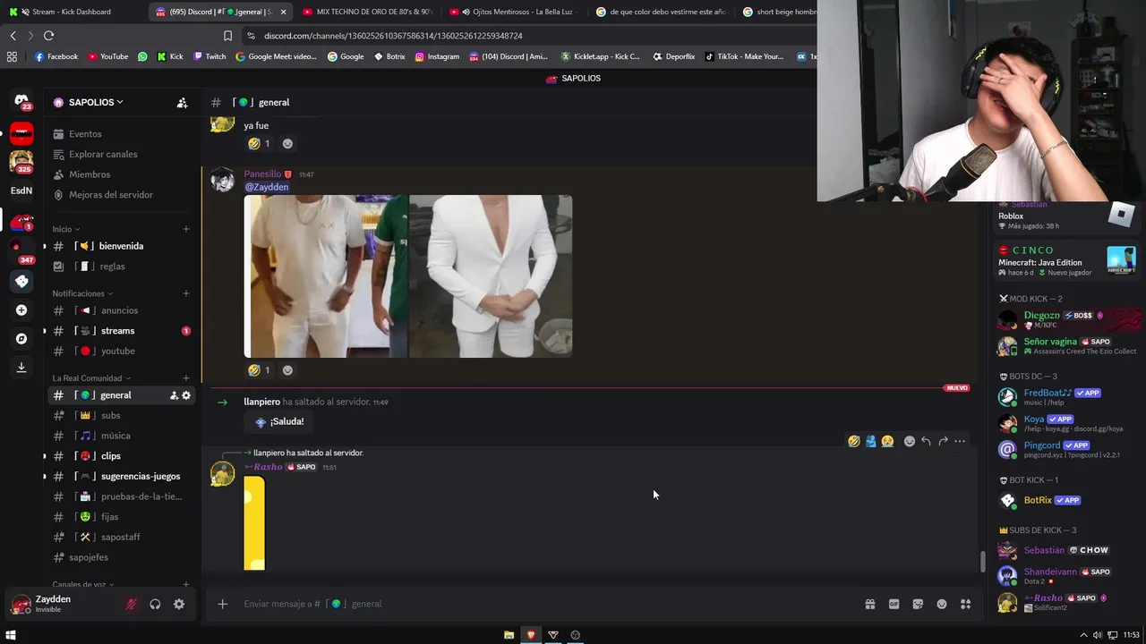The image size is (1146, 644).
Task: Open the Discover servers compass icon
Action: (x=21, y=339)
